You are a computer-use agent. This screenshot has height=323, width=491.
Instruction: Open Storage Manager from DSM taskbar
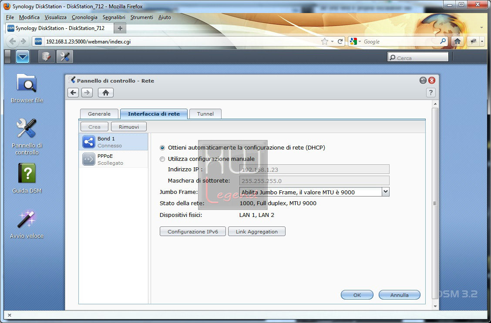tap(46, 57)
